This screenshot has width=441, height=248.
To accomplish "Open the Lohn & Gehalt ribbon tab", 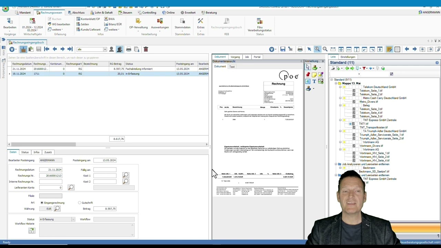I will click(101, 13).
